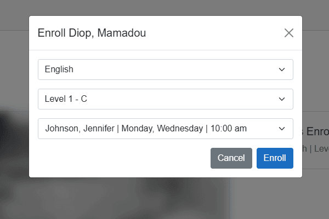Image resolution: width=329 pixels, height=219 pixels.
Task: Click the X icon in the dialog header
Action: (289, 33)
